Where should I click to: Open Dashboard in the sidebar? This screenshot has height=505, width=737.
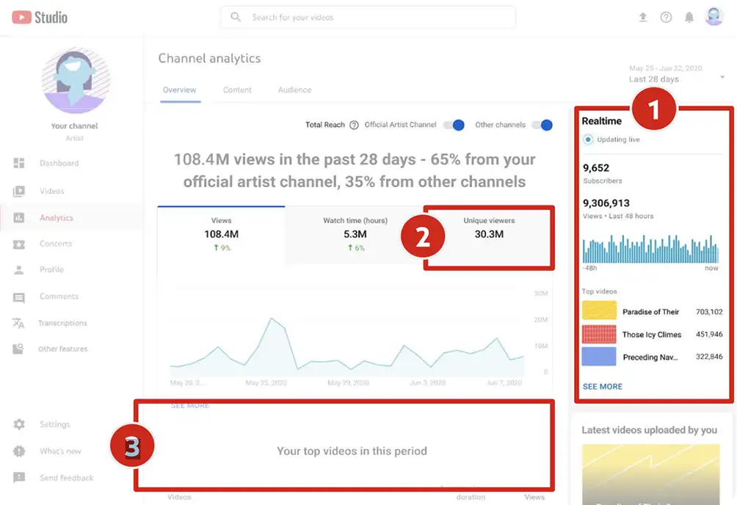coord(59,163)
